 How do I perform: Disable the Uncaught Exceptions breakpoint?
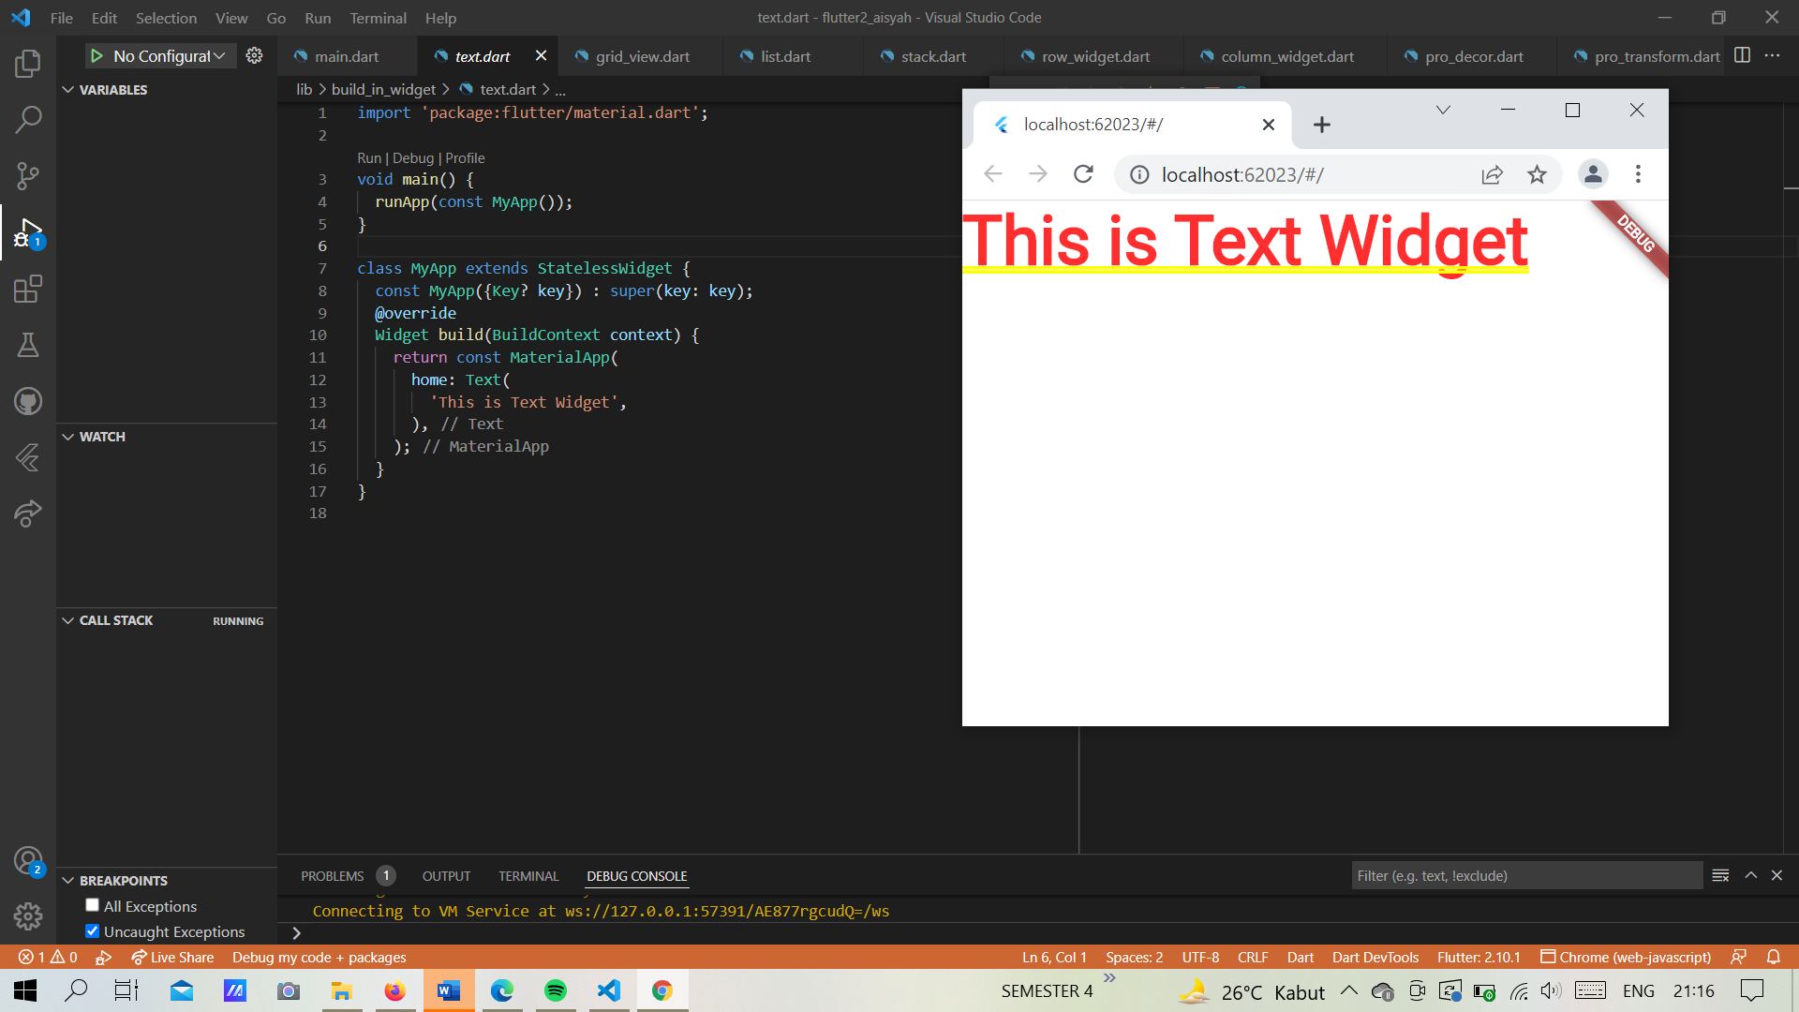point(92,931)
